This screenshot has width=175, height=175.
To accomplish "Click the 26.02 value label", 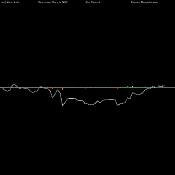I will click(161, 86).
